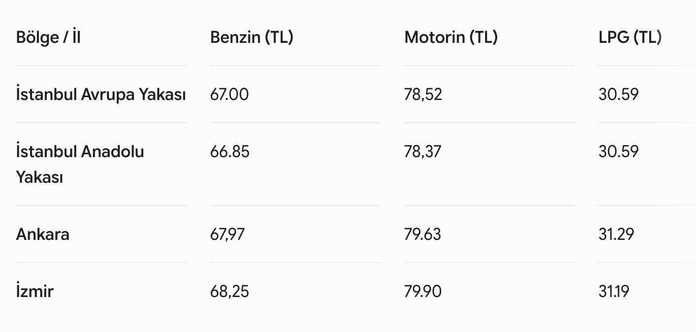
Task: Click Ankara's motorin price 79.63
Action: pos(423,234)
